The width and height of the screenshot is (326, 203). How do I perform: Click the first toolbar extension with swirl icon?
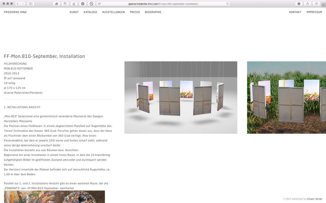(x=57, y=4)
